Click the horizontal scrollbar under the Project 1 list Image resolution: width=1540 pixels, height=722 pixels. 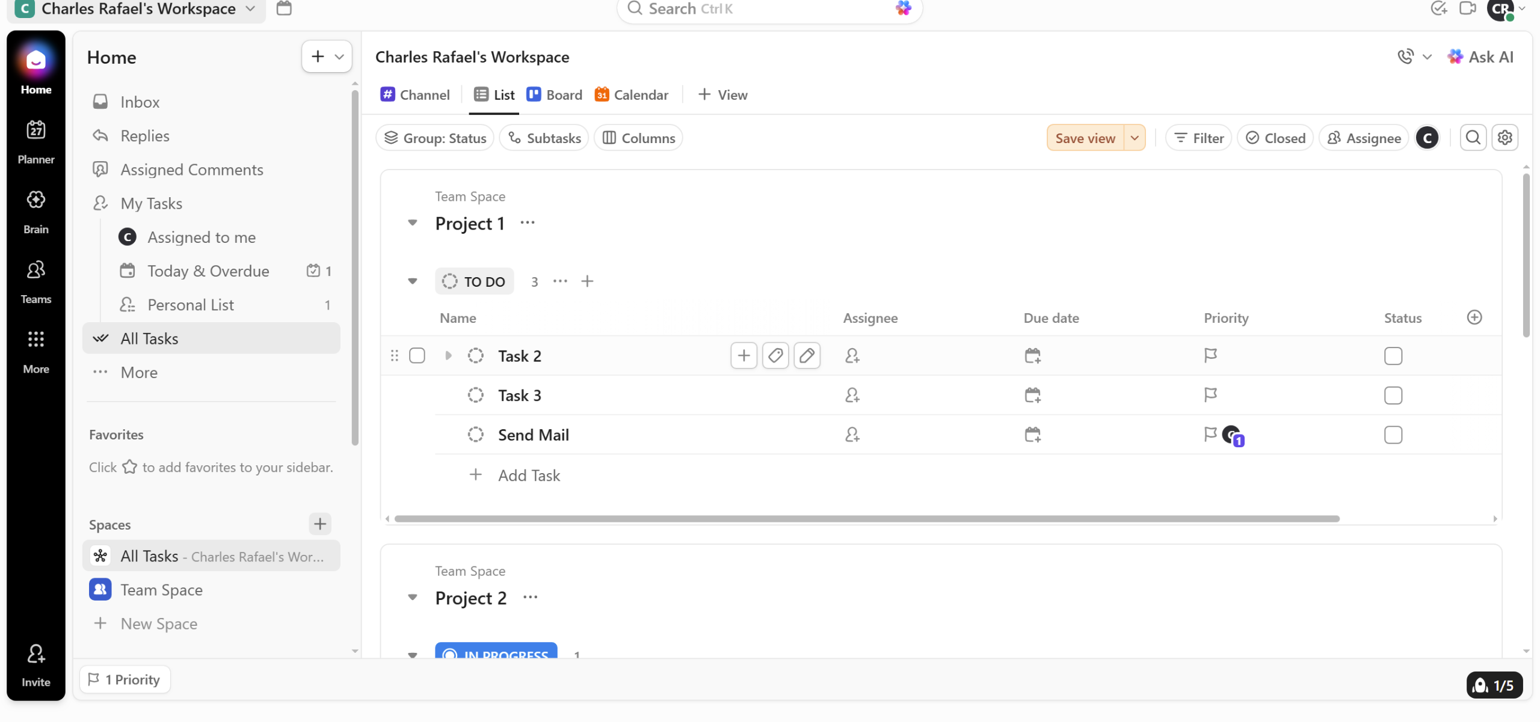[x=866, y=518]
